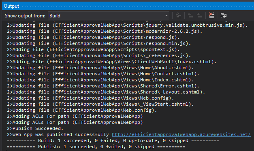Select the modernizr-2.6.2.js updating line
This screenshot has height=151, width=254.
105,31
